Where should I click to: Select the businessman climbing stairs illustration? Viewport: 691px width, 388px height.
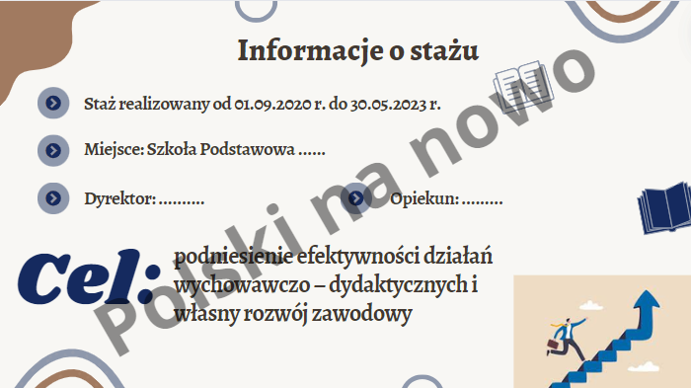[x=602, y=332]
